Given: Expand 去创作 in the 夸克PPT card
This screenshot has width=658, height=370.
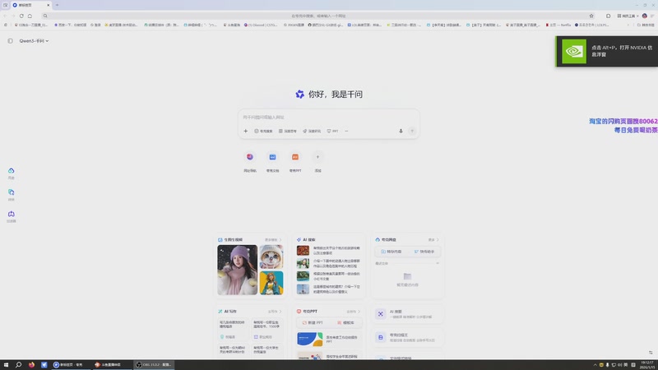Looking at the screenshot, I should tap(354, 312).
